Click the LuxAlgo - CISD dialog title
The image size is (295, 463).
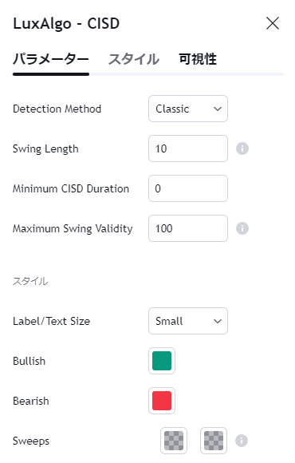point(66,24)
